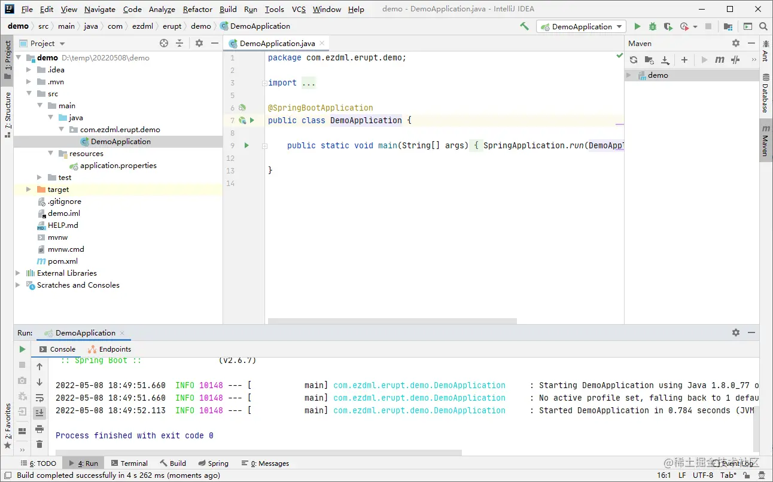The height and width of the screenshot is (482, 773).
Task: Click the editor horizontal scrollbar
Action: tap(392, 321)
